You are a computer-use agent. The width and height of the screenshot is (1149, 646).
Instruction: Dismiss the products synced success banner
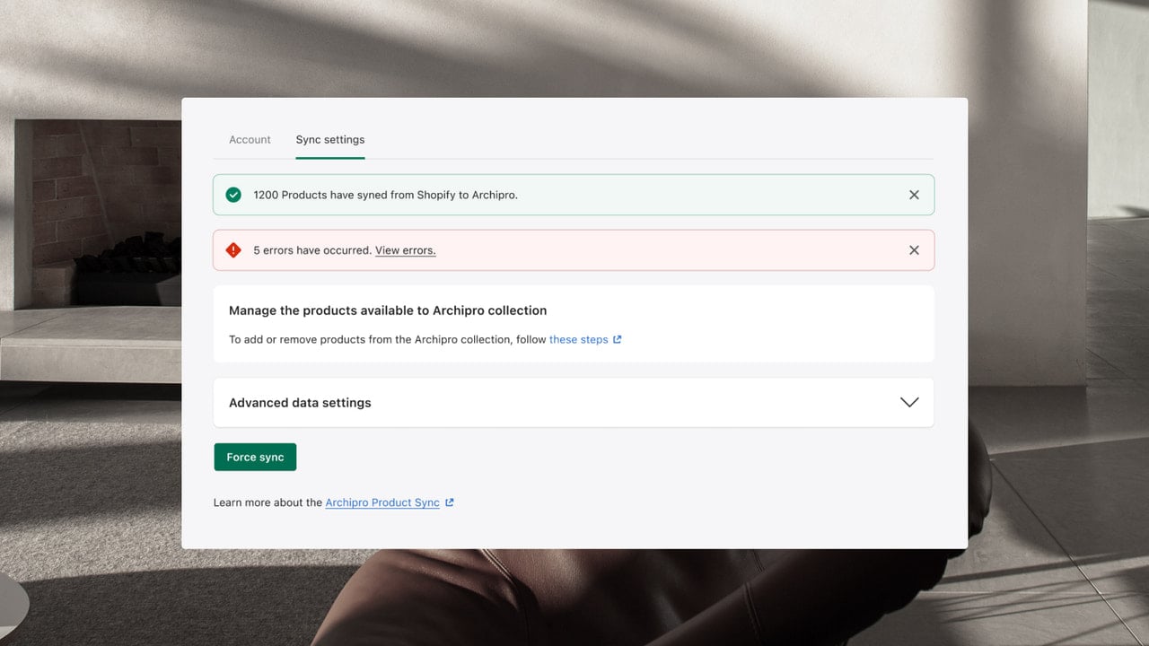click(914, 195)
